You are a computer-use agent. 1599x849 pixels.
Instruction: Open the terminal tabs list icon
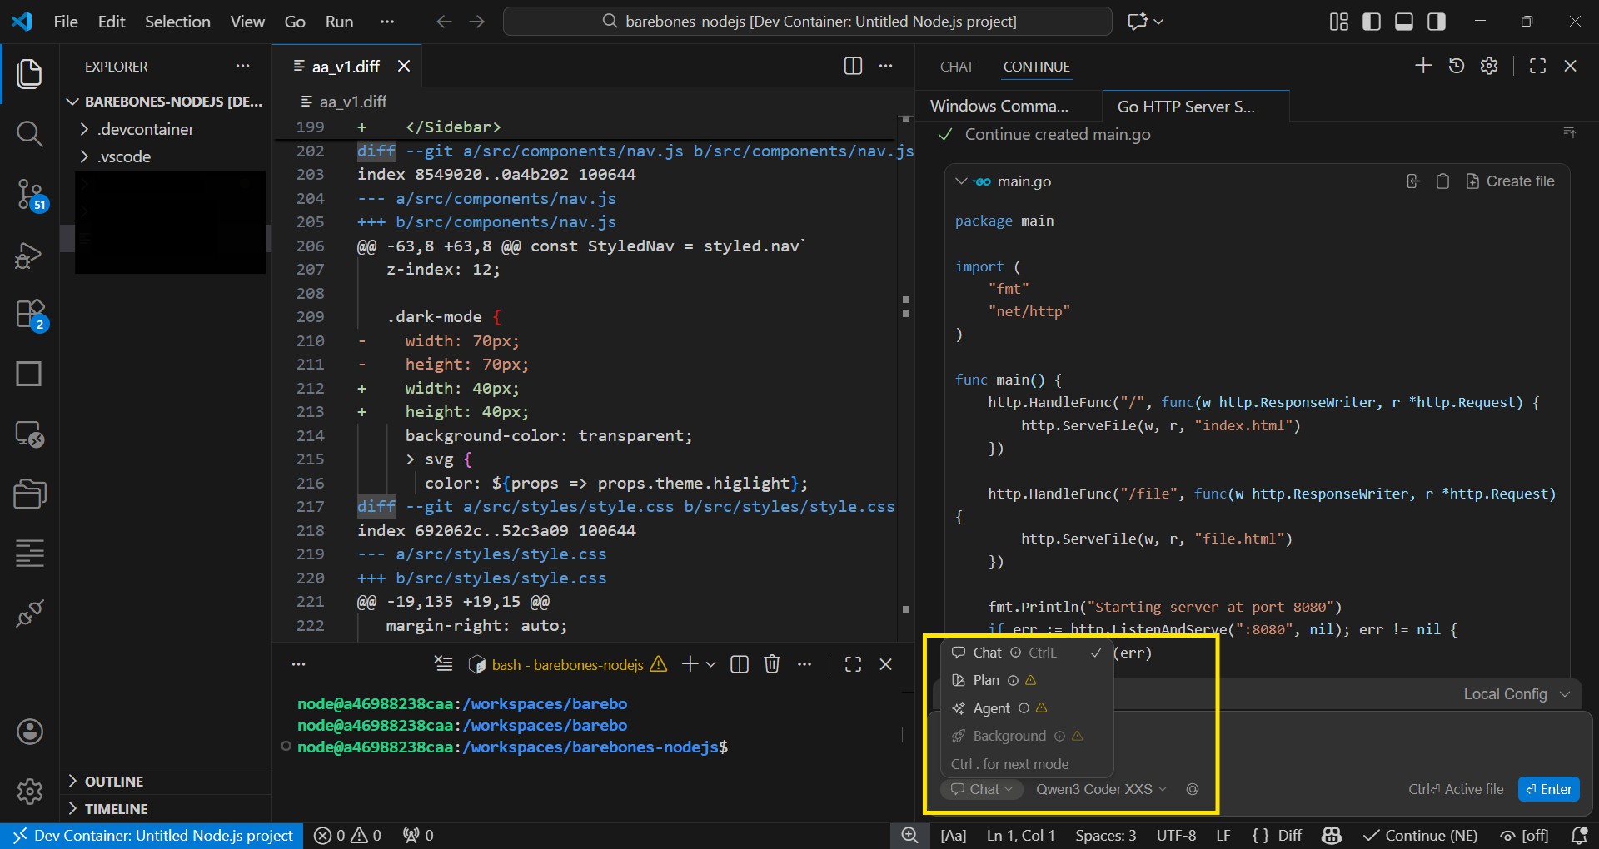[444, 664]
